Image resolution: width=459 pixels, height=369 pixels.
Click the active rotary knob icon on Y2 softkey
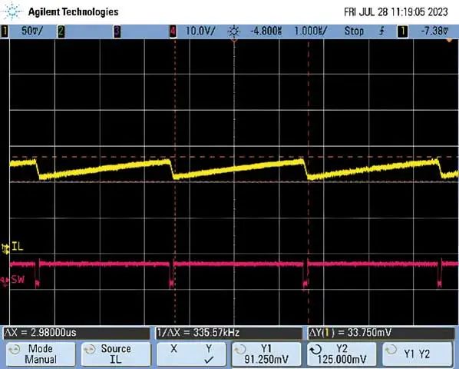click(x=315, y=349)
